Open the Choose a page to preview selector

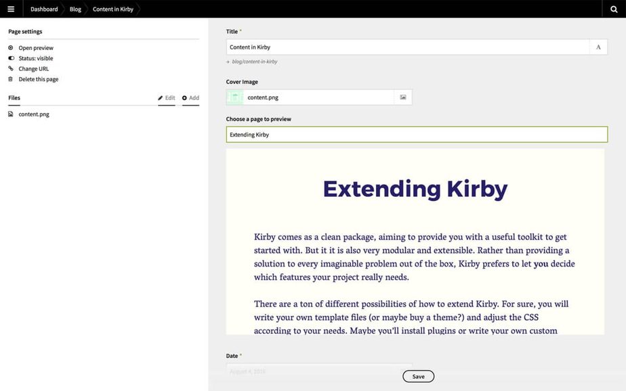(x=417, y=135)
